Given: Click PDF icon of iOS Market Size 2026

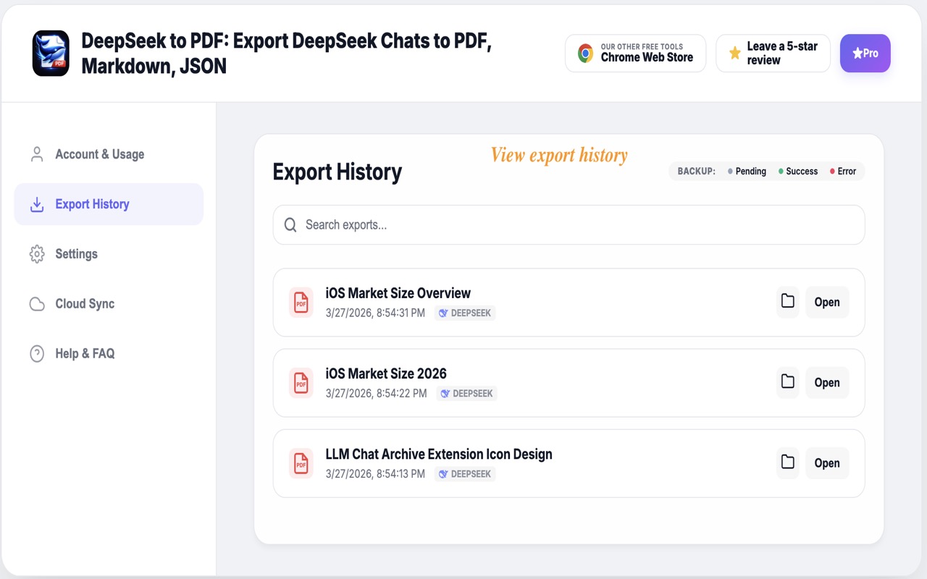Looking at the screenshot, I should [x=301, y=383].
